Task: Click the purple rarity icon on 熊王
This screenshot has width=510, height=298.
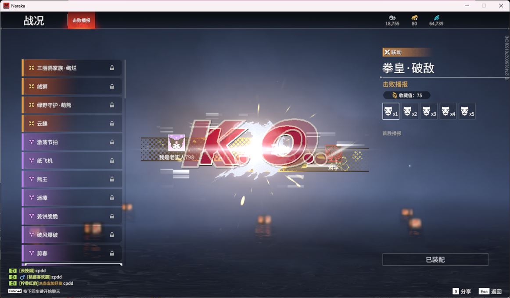Action: 32,179
